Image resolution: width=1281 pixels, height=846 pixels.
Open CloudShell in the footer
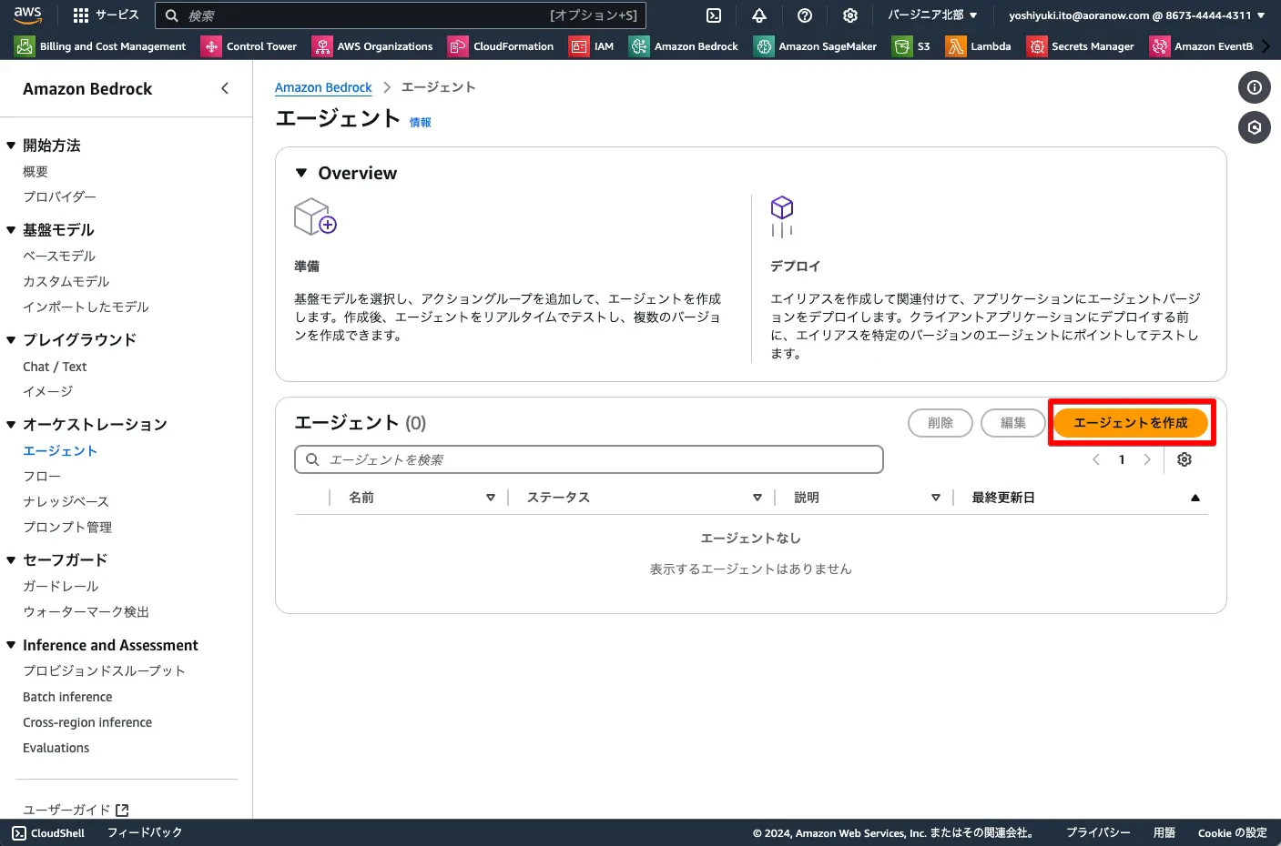point(48,833)
